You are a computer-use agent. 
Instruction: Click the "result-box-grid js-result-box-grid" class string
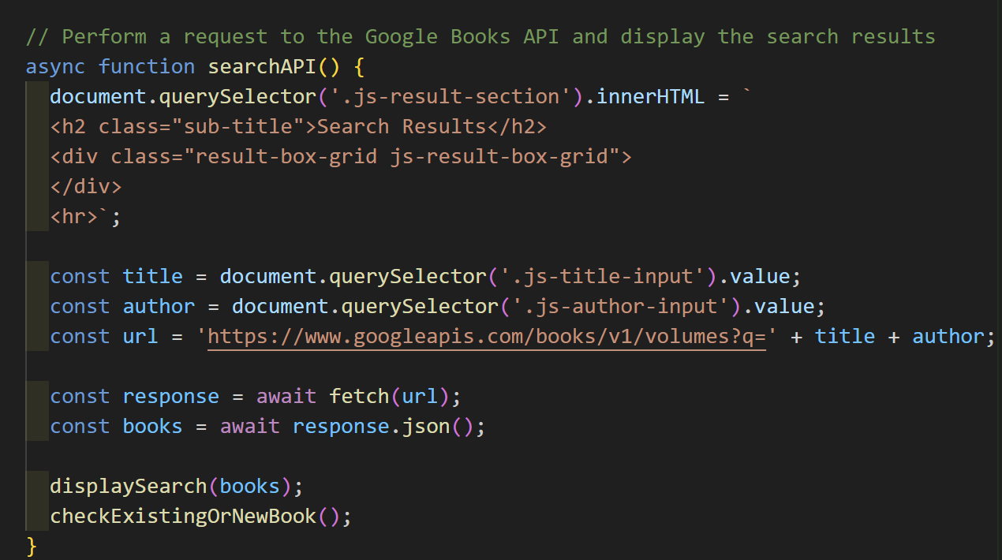402,157
